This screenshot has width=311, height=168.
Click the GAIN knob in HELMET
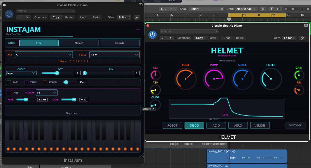click(x=299, y=75)
